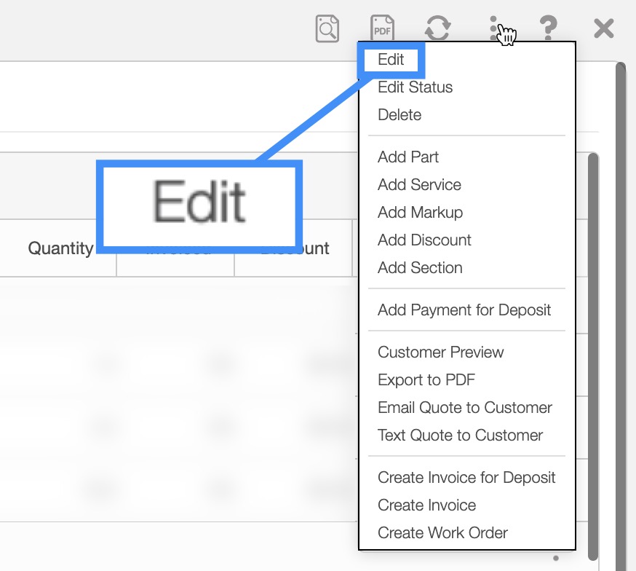636x571 pixels.
Task: Choose Email Quote to Customer
Action: click(464, 408)
